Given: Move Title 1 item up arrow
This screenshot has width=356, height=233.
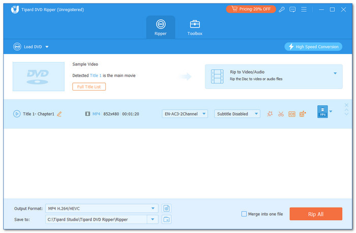Looking at the screenshot, I should click(x=346, y=110).
